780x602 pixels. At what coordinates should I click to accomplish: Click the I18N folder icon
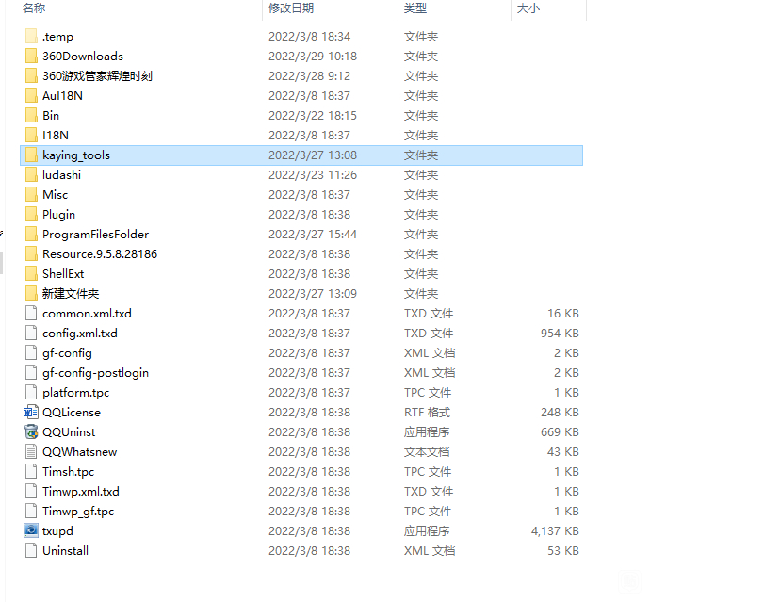click(31, 136)
